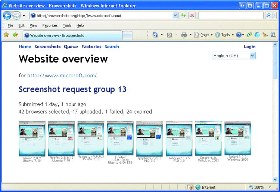Open the Konqueror 3.5 PLD thumbnail
This screenshot has height=192, width=280.
(179, 139)
